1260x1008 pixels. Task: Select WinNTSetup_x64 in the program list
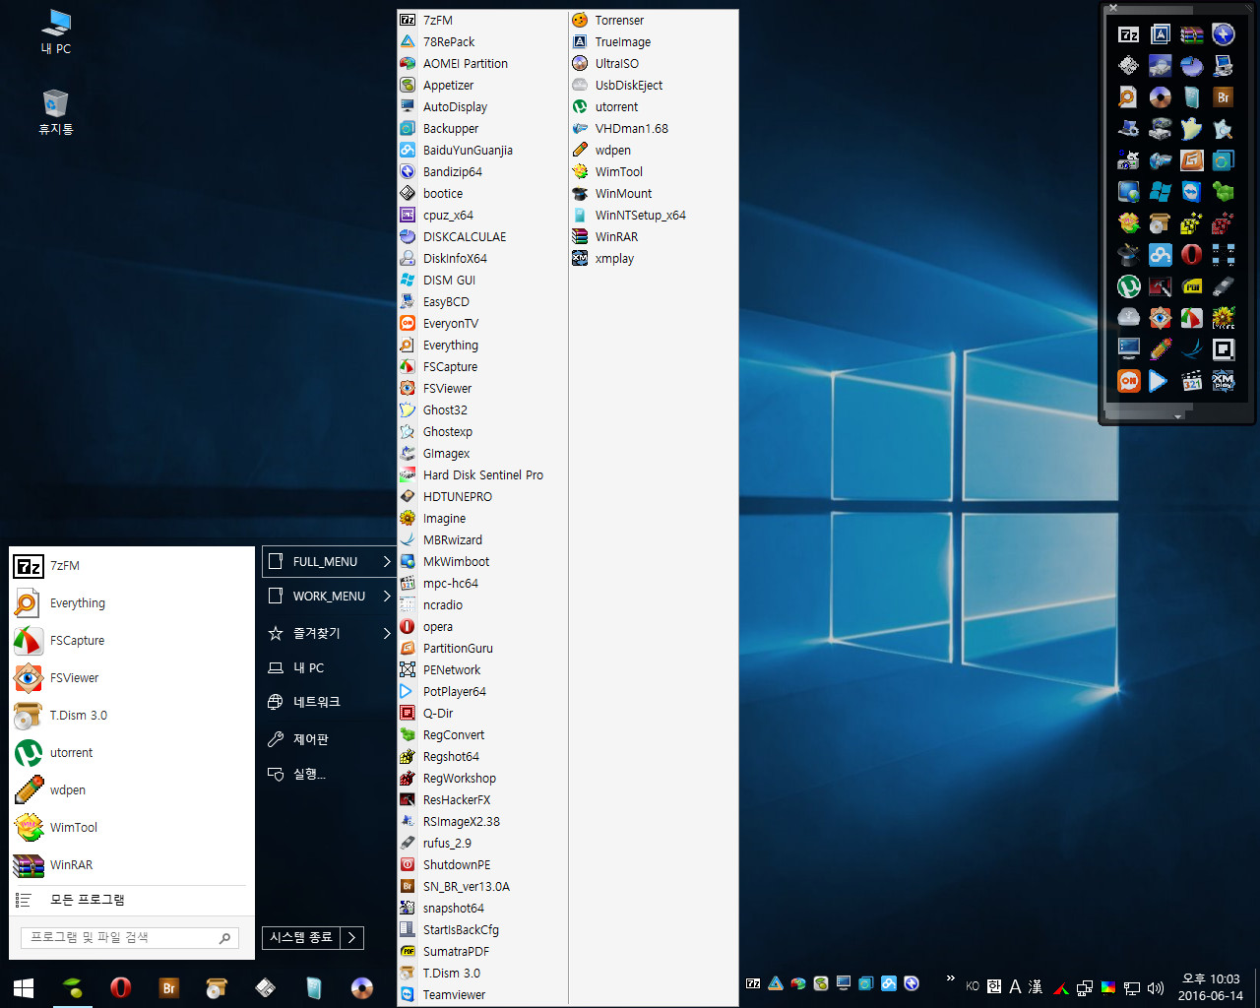pyautogui.click(x=654, y=216)
